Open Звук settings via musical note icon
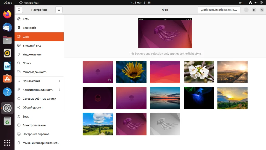The image size is (266, 150). click(x=18, y=116)
